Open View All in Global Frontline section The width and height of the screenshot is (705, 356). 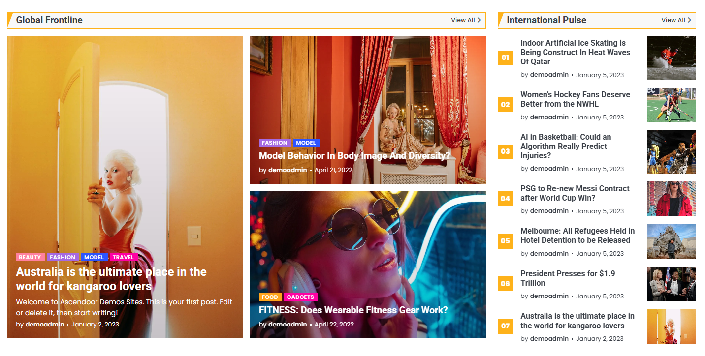465,20
